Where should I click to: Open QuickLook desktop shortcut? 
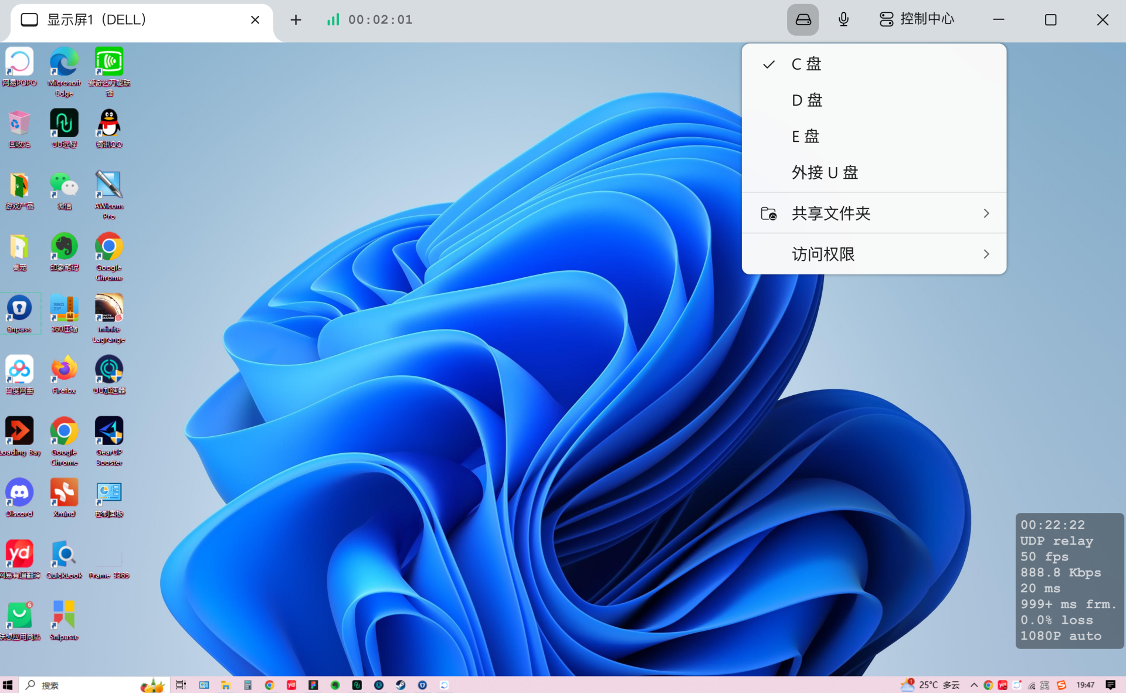click(x=65, y=560)
